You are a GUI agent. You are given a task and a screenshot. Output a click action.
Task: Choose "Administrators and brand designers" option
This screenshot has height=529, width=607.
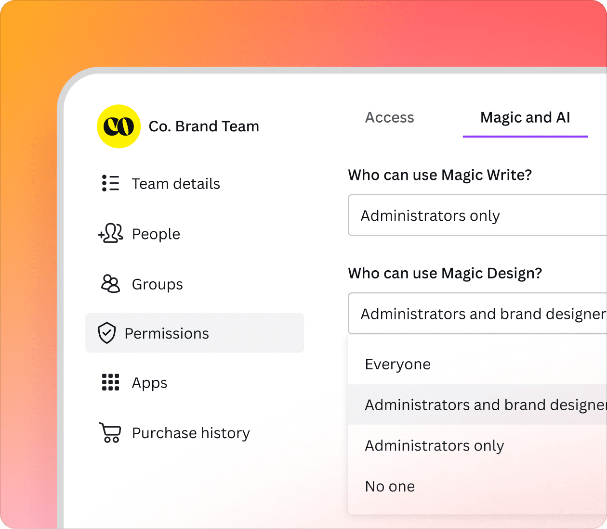pyautogui.click(x=482, y=404)
